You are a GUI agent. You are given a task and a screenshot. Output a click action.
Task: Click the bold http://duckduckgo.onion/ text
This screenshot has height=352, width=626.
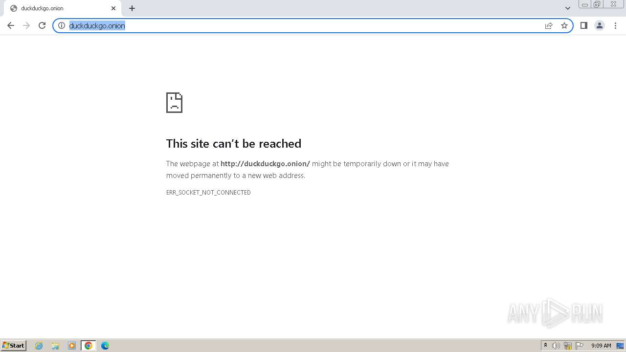265,164
